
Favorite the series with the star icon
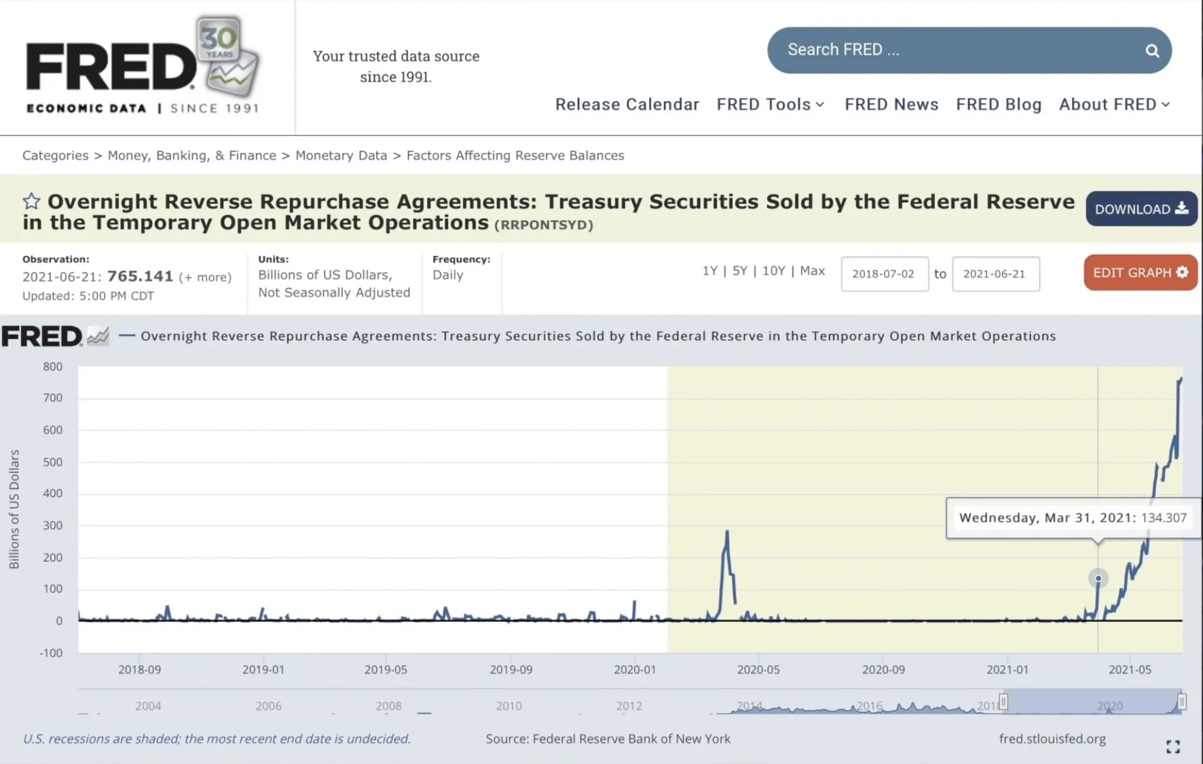[31, 201]
